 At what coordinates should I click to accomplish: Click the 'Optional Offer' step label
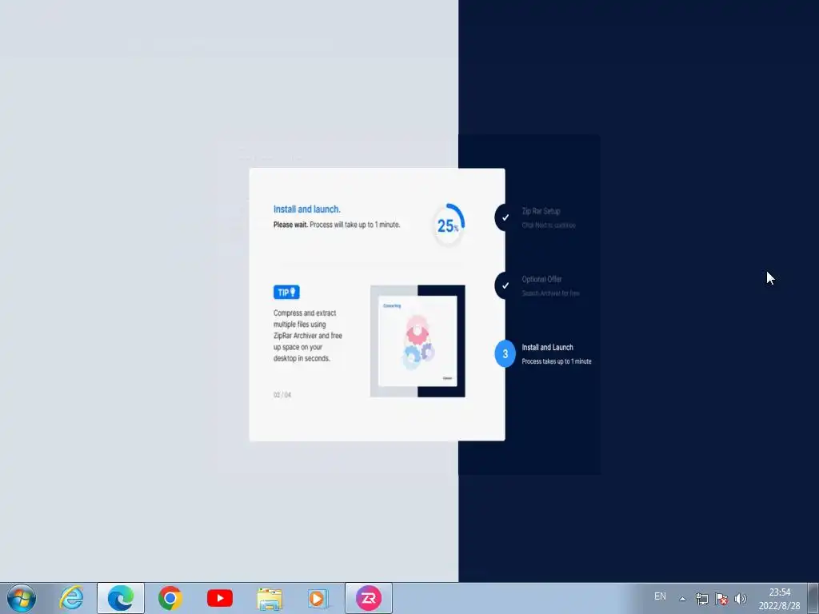541,279
